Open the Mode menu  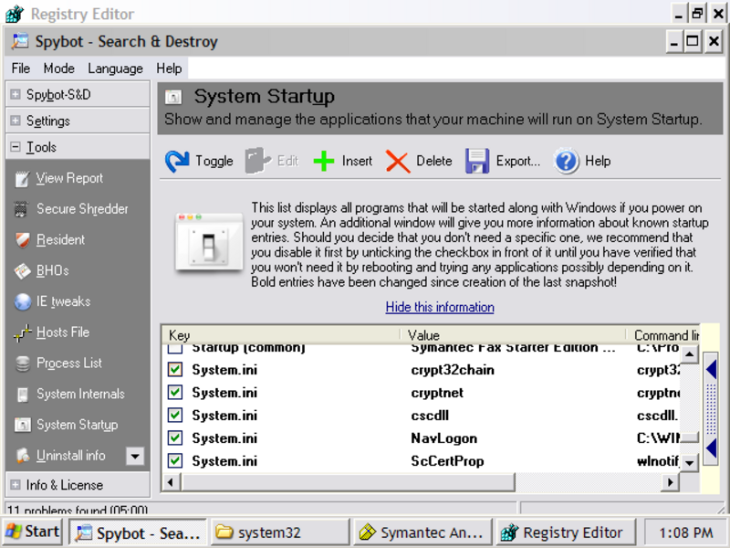[58, 68]
